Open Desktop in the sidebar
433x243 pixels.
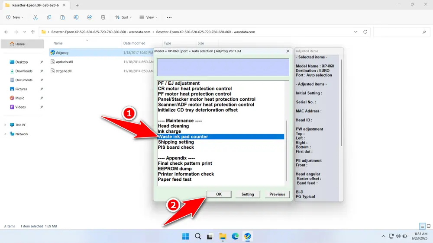click(x=22, y=62)
